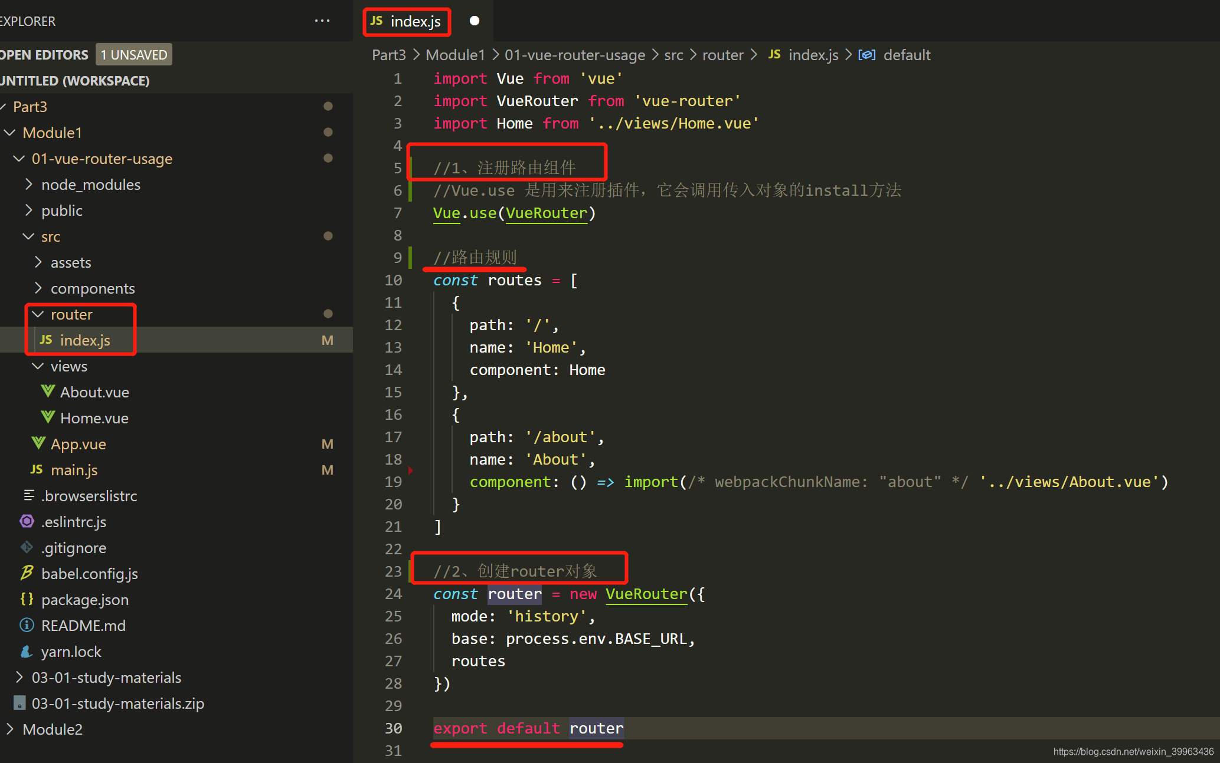This screenshot has width=1220, height=763.
Task: Click the VueRouter constructor on line 24
Action: (646, 594)
